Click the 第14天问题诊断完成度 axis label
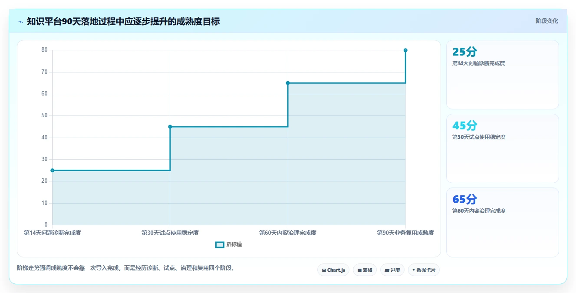This screenshot has height=293, width=576. coord(53,233)
